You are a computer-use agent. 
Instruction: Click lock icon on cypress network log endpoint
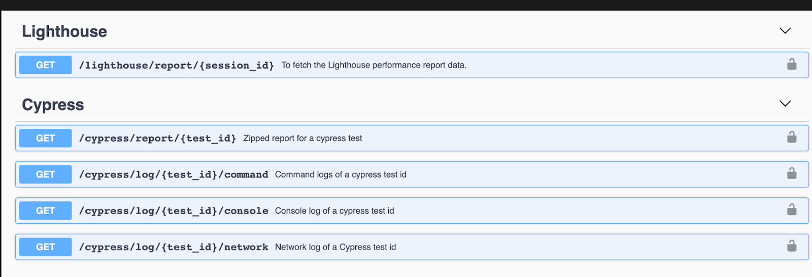(x=792, y=247)
